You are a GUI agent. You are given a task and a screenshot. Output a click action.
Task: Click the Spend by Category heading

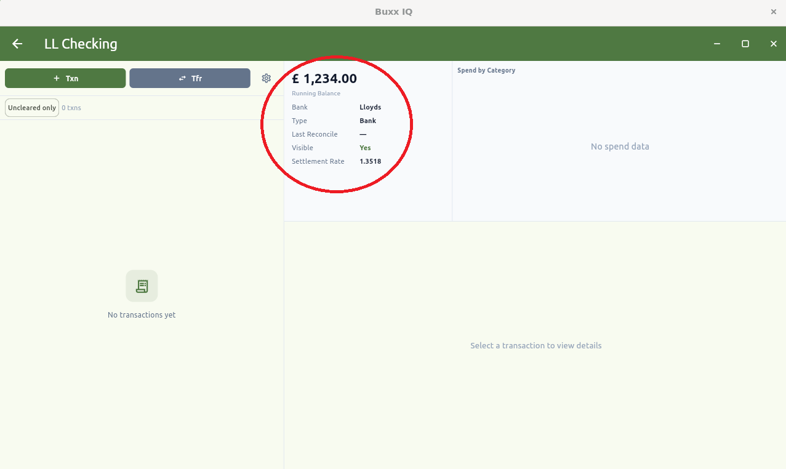point(486,70)
